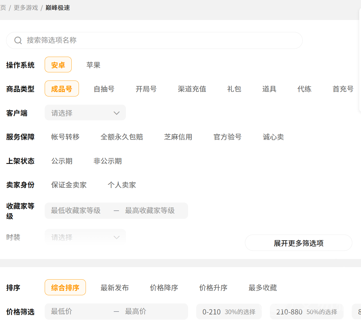Pick the 210-880 price range shortcut
The height and width of the screenshot is (322, 361).
[x=306, y=312]
